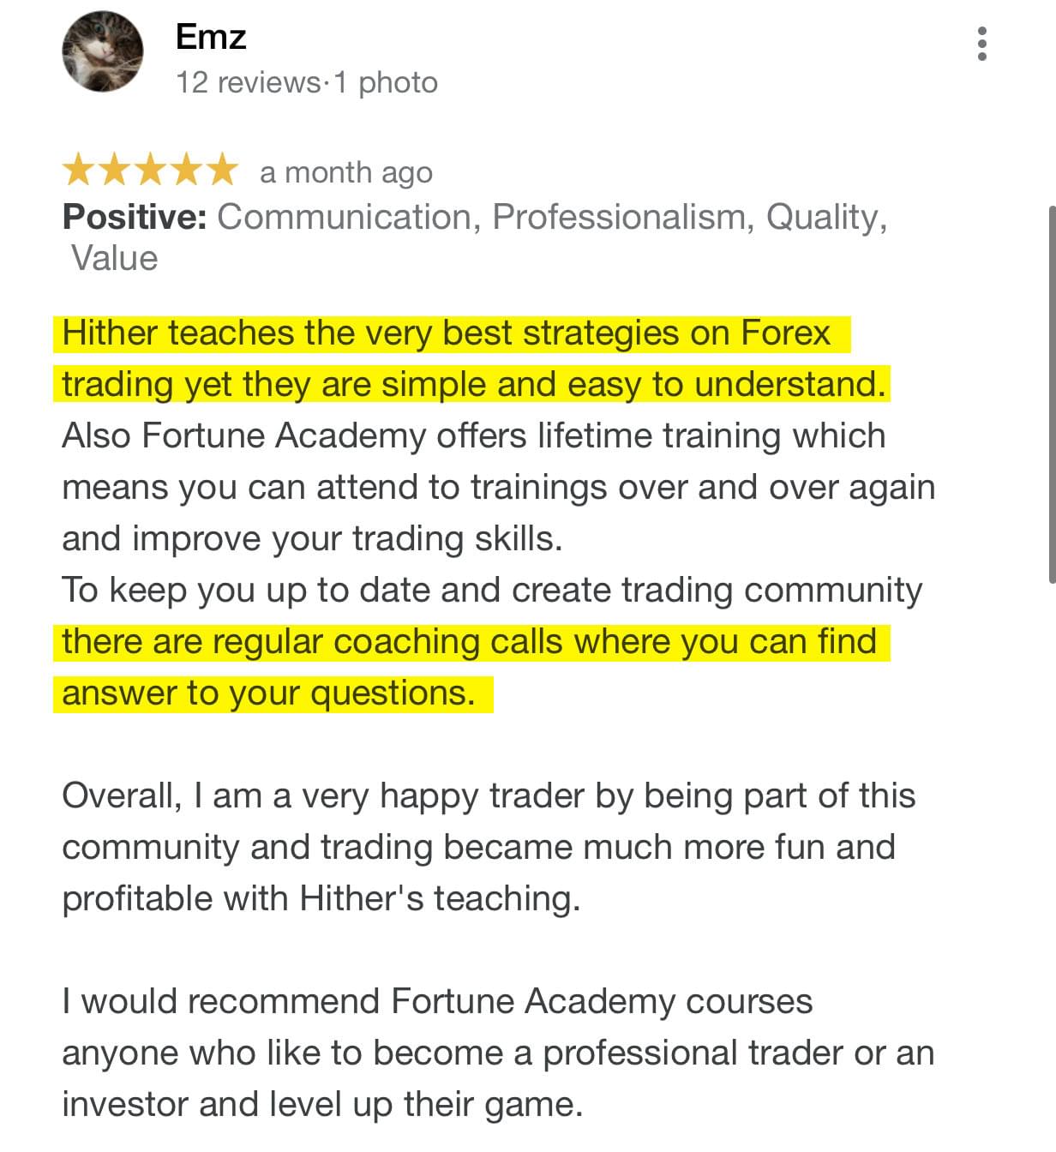
Task: Click the paragraph starting "Overall, I am"
Action: (489, 847)
